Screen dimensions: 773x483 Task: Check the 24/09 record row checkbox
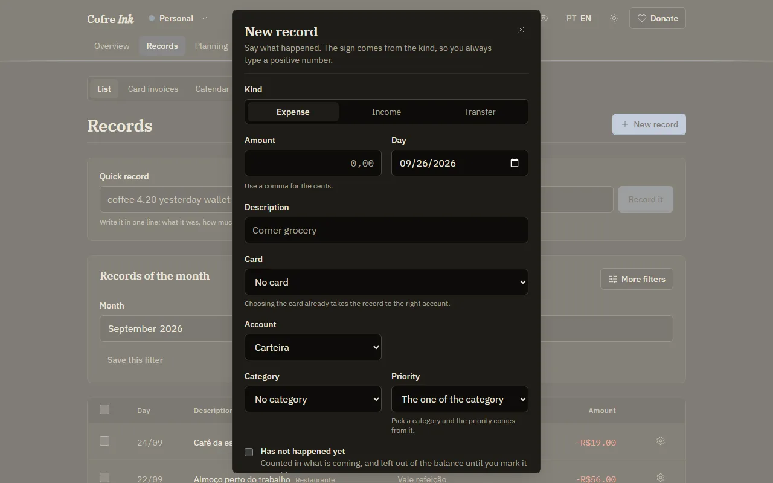tap(104, 441)
